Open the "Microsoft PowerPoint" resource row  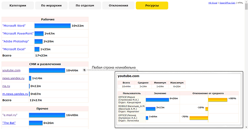pos(18,34)
